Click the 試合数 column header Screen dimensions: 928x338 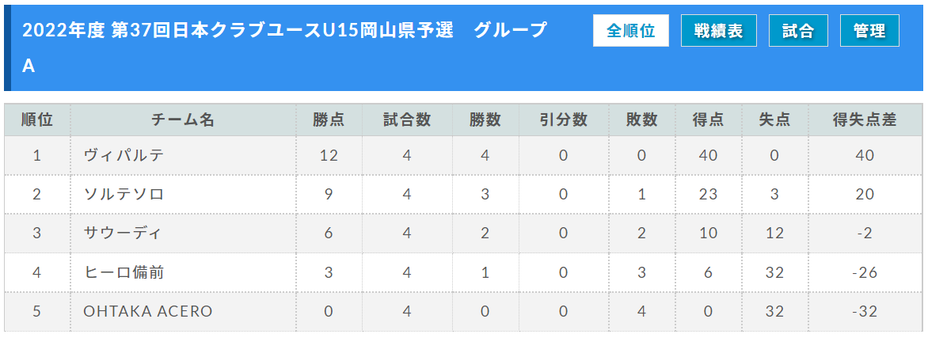click(x=407, y=120)
